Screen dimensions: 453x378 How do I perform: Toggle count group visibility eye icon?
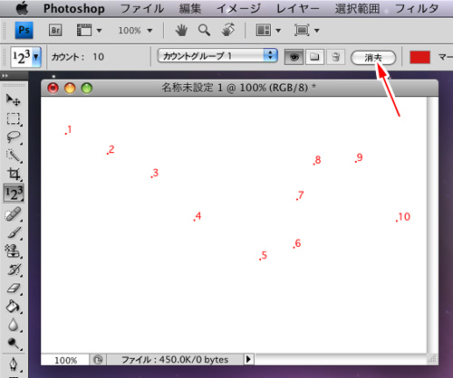294,57
